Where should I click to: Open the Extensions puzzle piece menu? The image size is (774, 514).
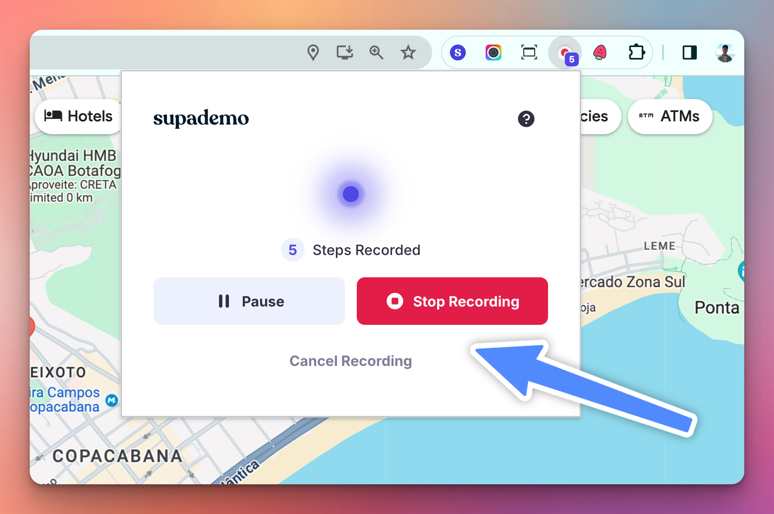click(636, 52)
